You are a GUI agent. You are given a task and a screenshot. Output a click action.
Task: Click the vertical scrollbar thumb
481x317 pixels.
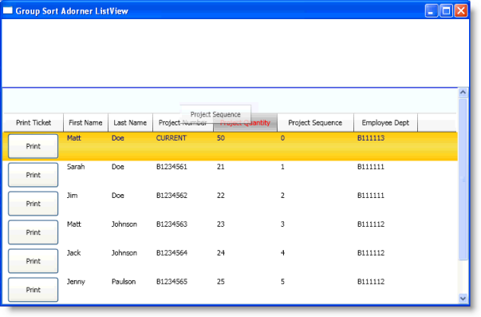(463, 180)
